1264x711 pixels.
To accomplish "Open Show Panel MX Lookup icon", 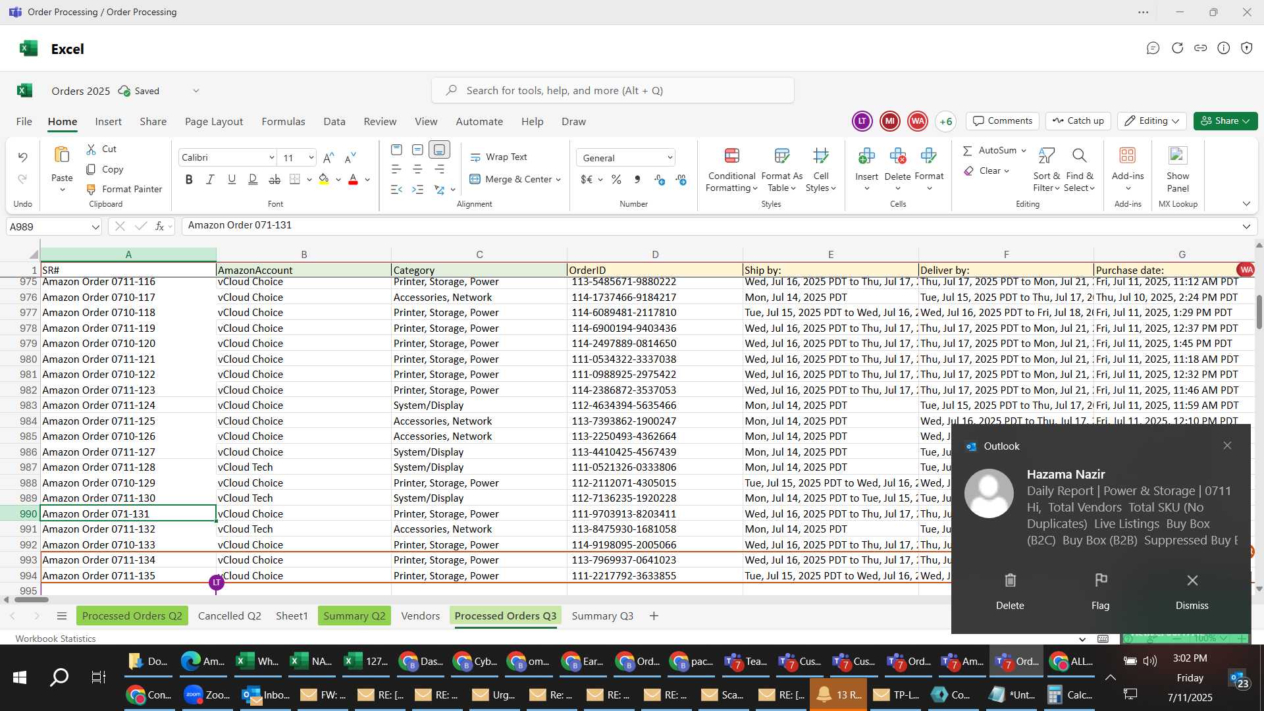I will point(1177,156).
